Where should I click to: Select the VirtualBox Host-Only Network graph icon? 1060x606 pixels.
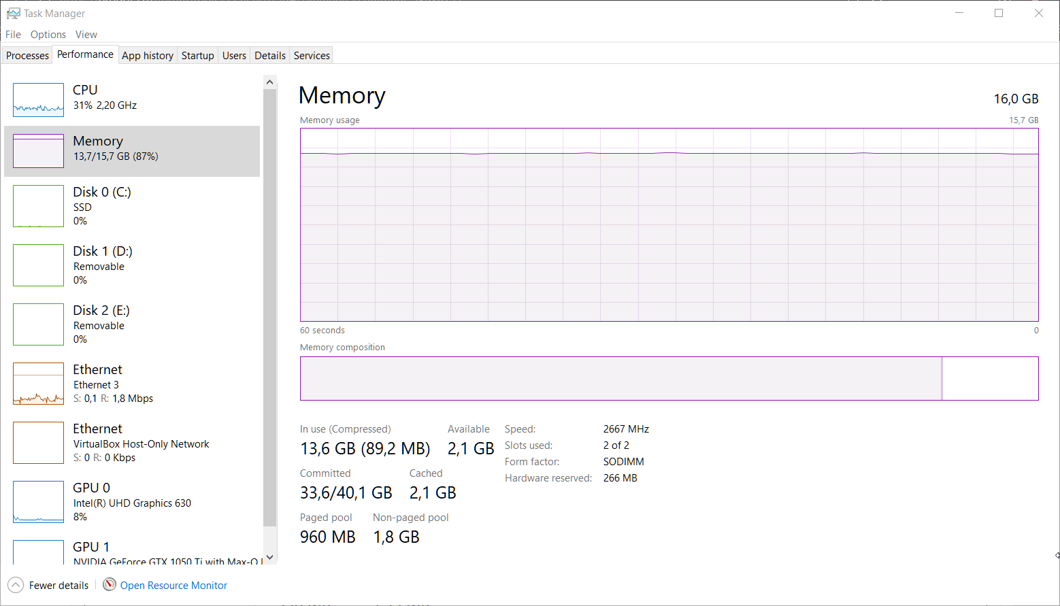click(38, 443)
